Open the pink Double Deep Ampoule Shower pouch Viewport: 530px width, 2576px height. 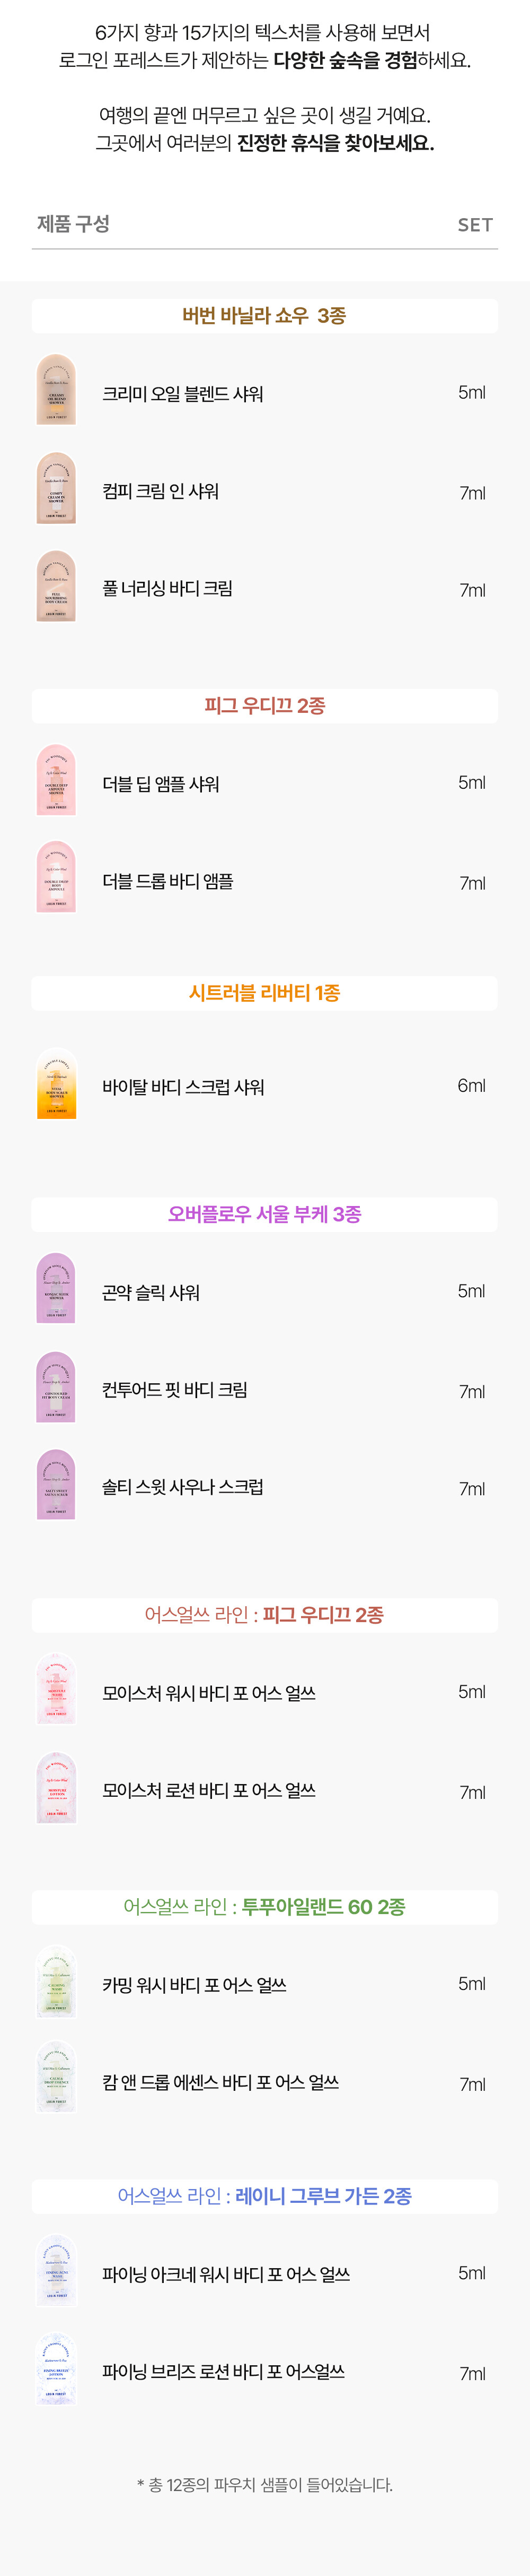pyautogui.click(x=56, y=780)
